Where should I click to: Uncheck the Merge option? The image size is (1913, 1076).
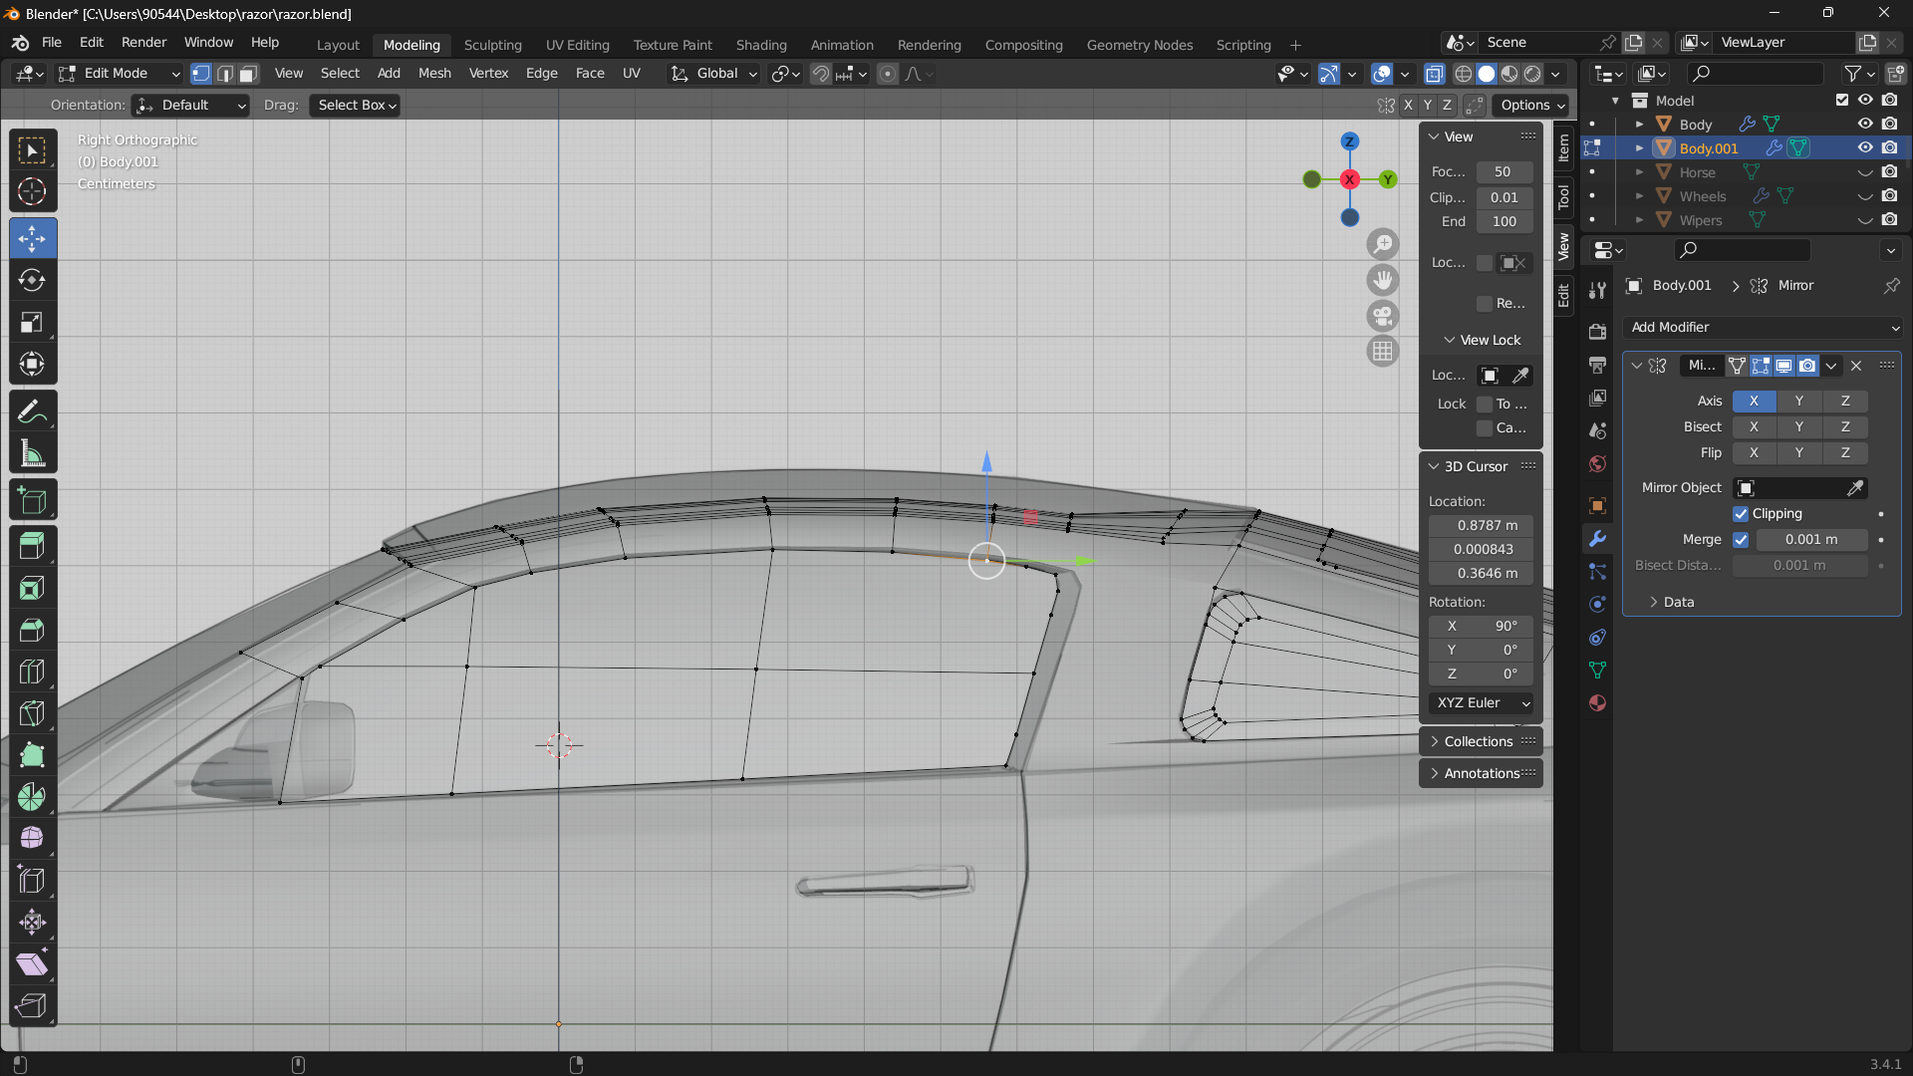point(1741,540)
